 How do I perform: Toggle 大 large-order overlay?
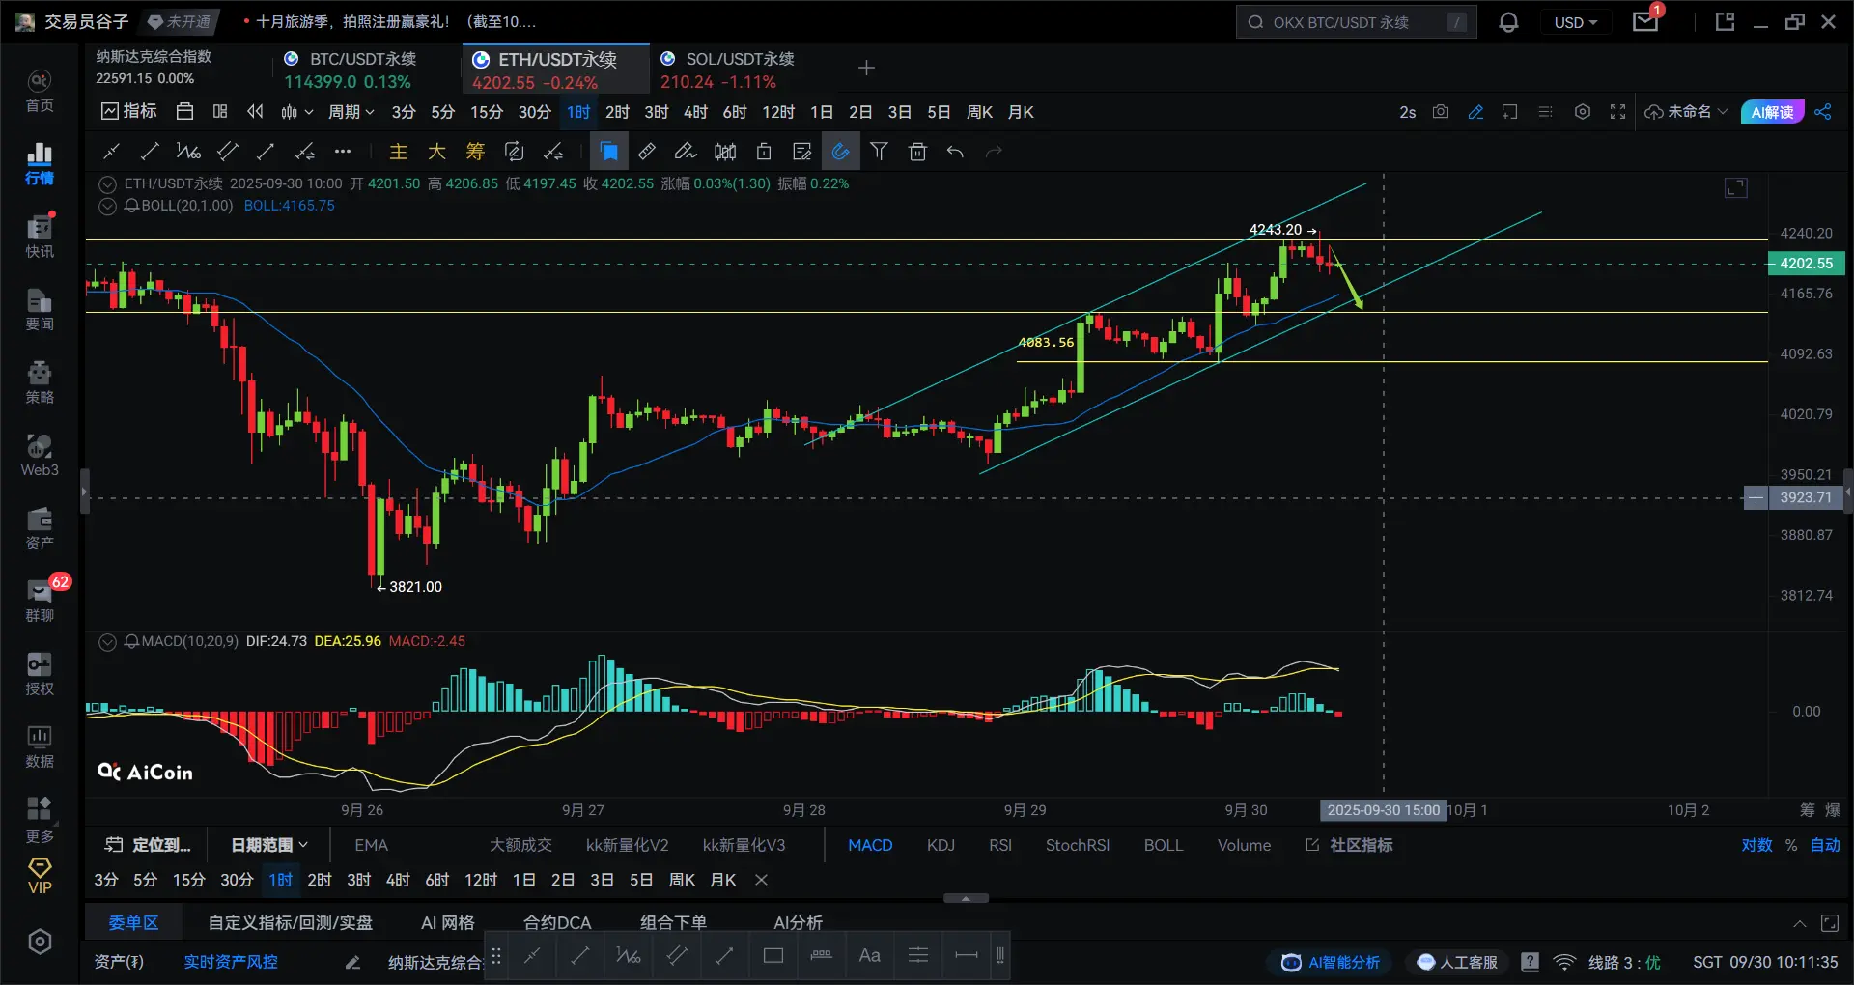coord(436,152)
